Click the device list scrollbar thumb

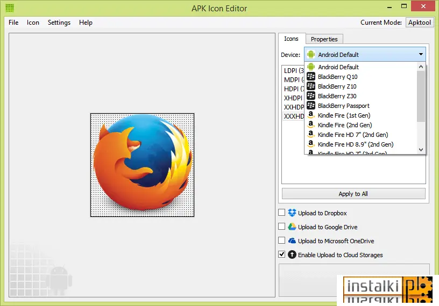click(x=421, y=96)
